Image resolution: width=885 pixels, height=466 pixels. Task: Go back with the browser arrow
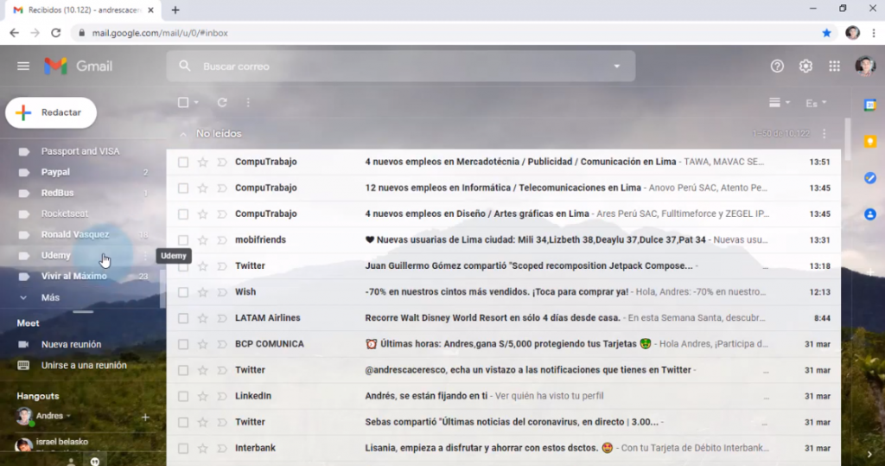click(x=14, y=33)
